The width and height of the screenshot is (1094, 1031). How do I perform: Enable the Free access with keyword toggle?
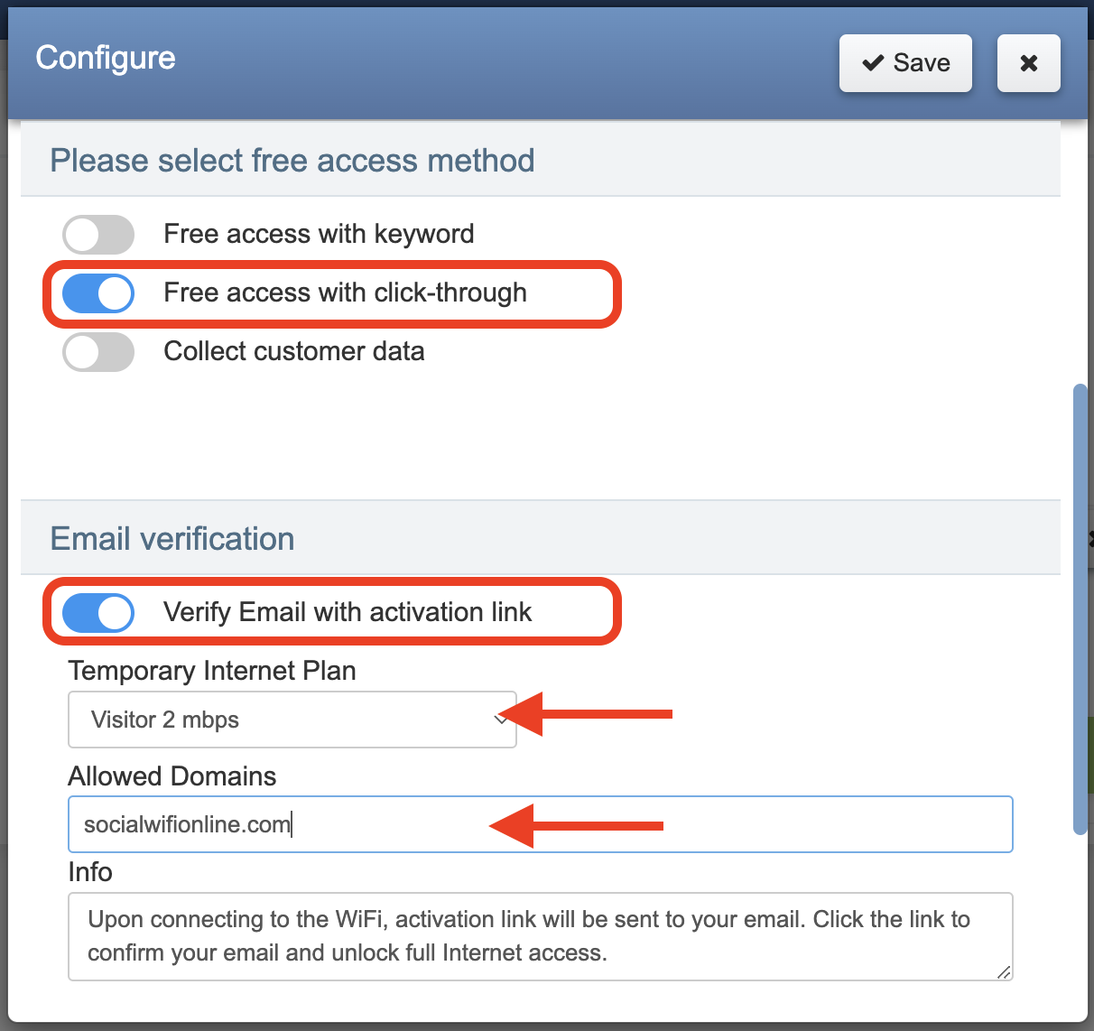tap(98, 235)
